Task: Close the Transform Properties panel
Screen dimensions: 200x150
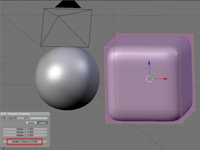Action: pos(2,114)
